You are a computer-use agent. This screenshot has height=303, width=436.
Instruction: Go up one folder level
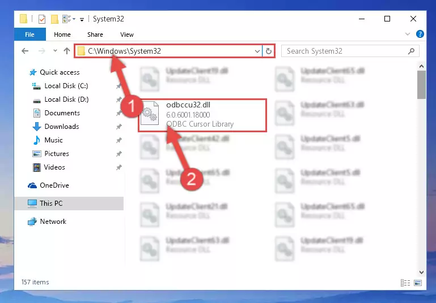(67, 51)
